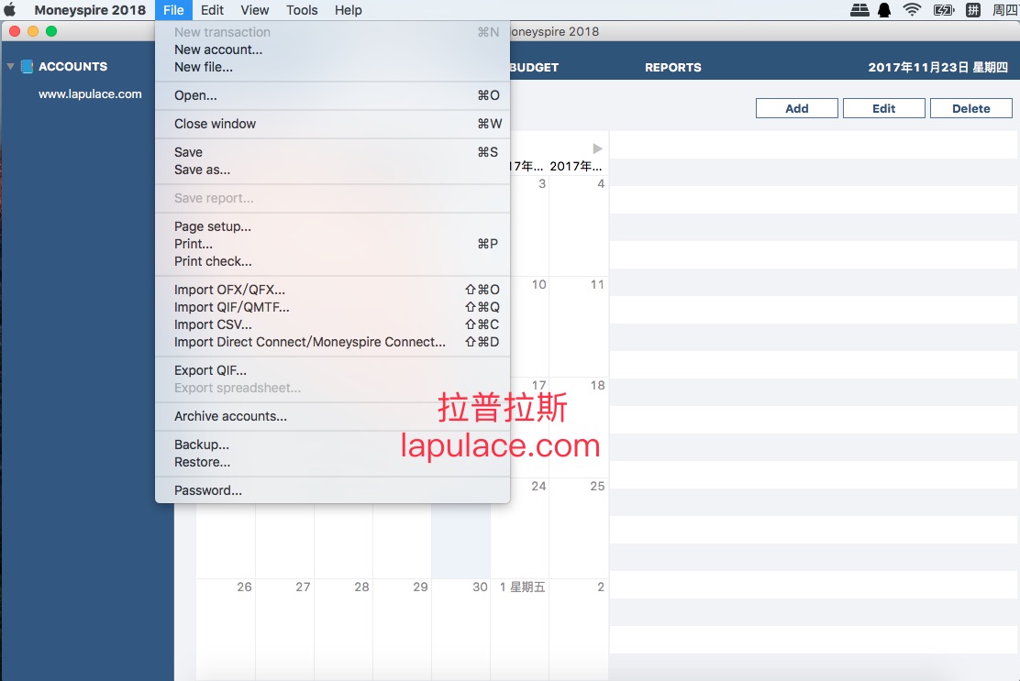
Task: Choose Restore... from File menu
Action: pos(332,462)
